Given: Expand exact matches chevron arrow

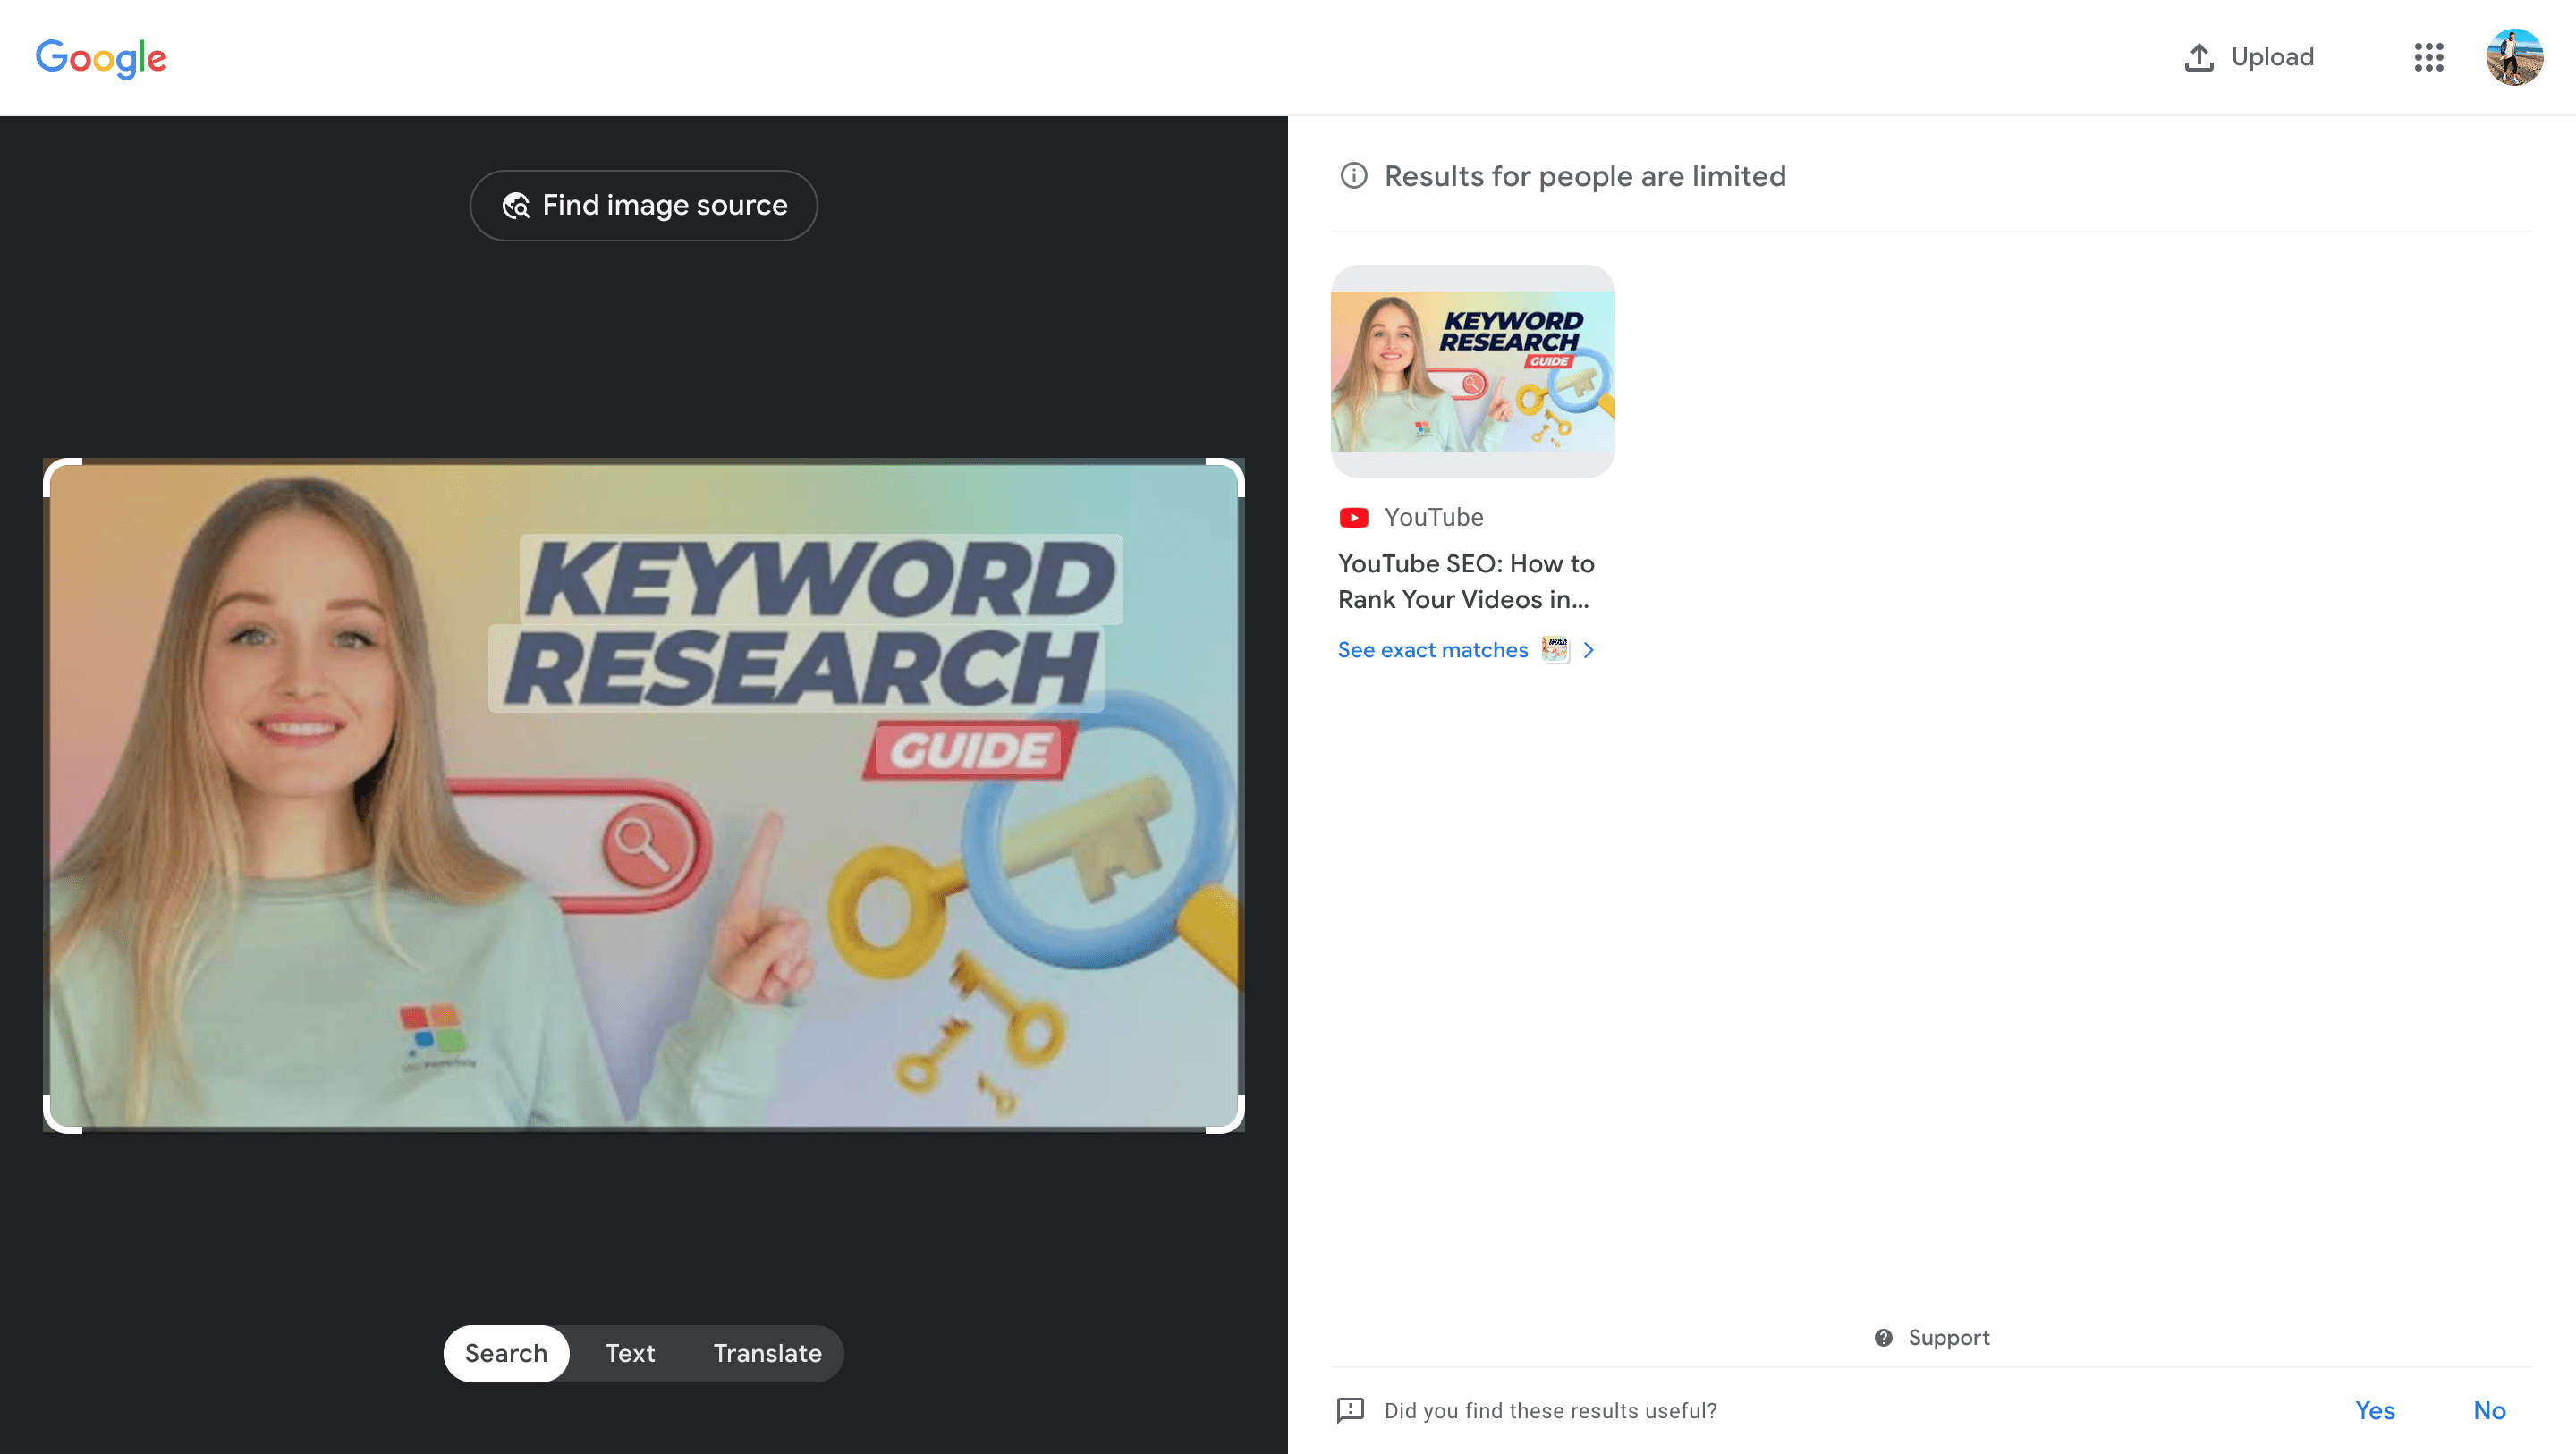Looking at the screenshot, I should click(x=1588, y=650).
